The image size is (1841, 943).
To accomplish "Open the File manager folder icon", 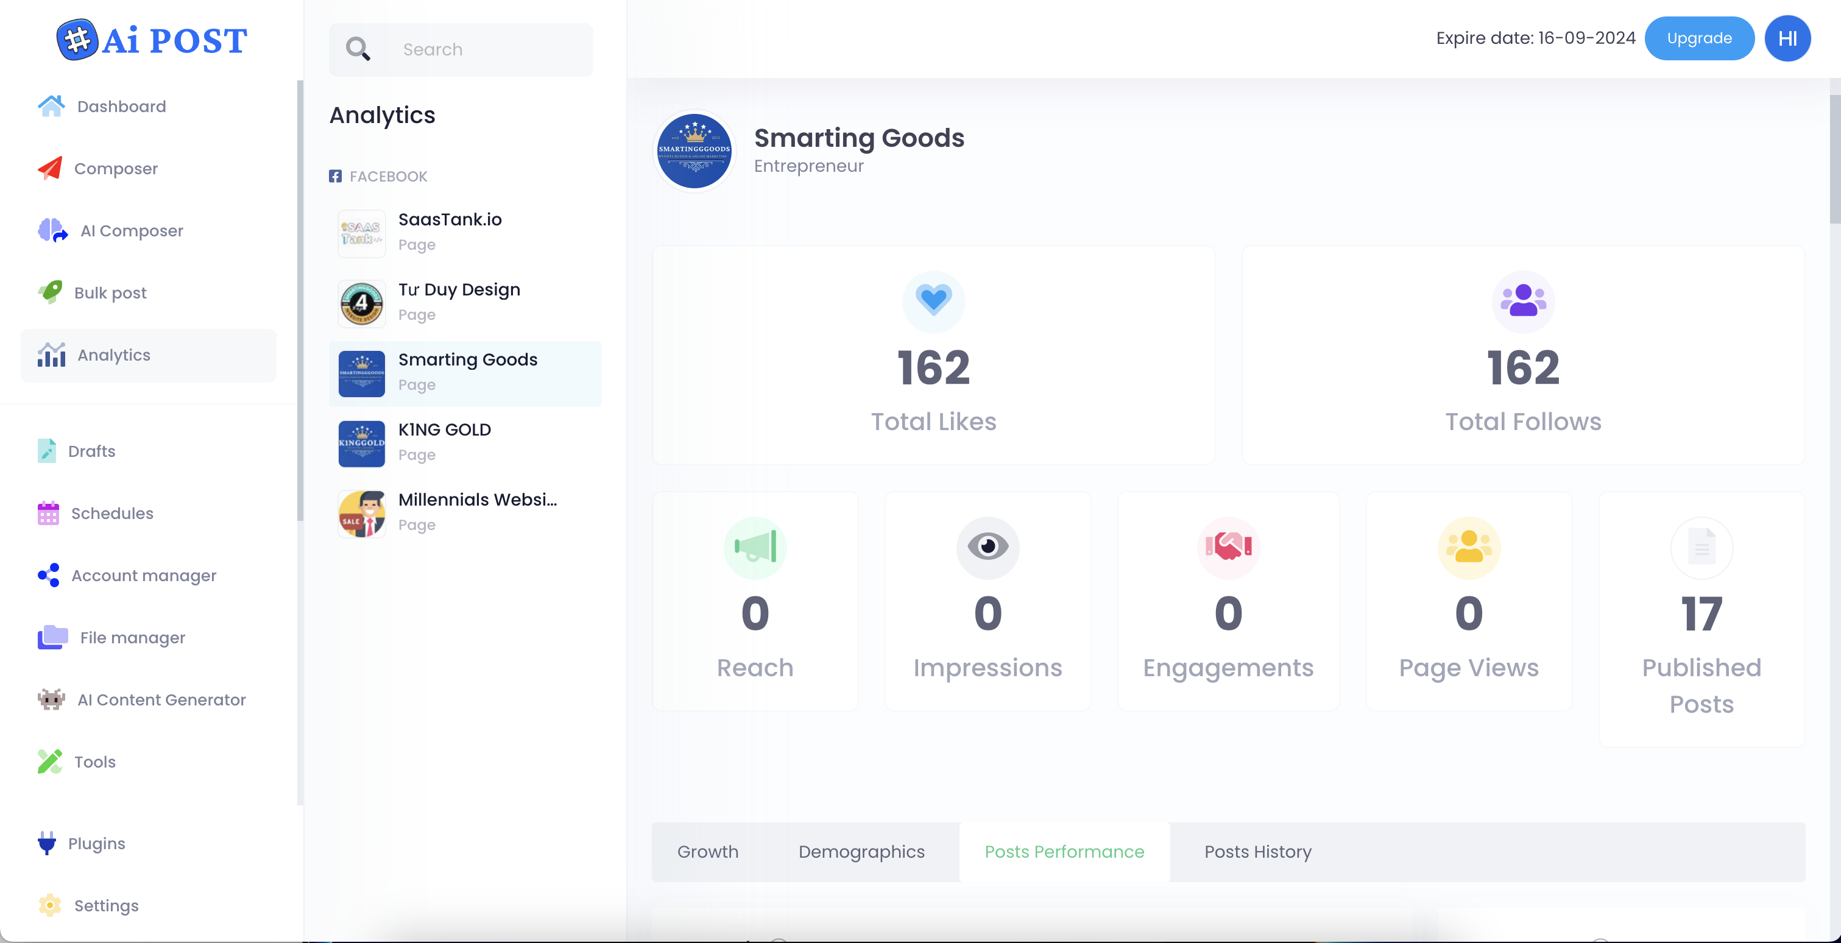I will (52, 637).
